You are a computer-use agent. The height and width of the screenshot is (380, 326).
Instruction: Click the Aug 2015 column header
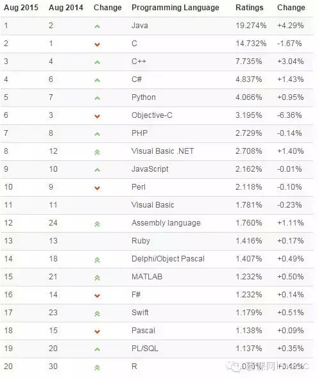pyautogui.click(x=21, y=8)
